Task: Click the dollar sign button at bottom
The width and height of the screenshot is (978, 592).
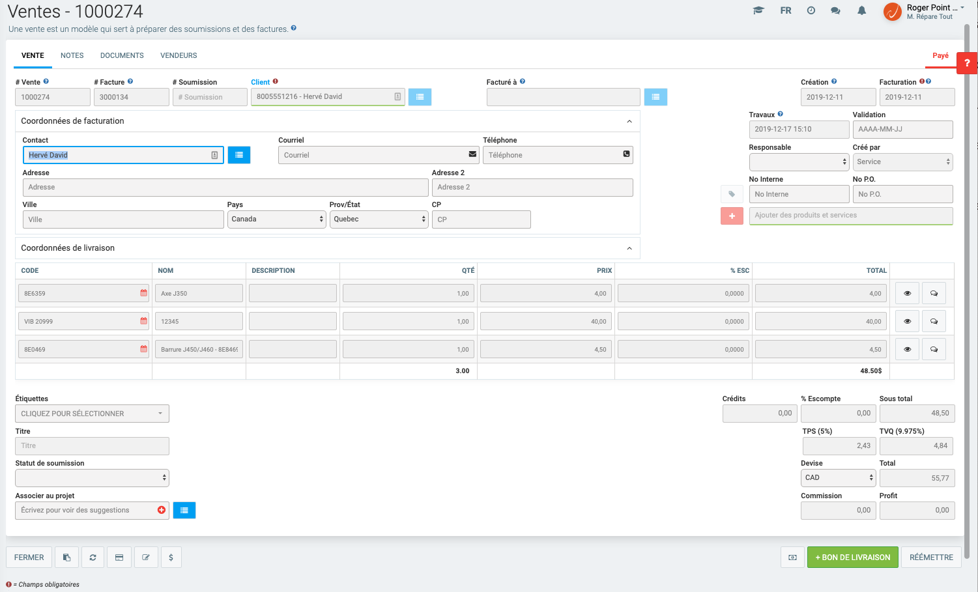Action: [x=171, y=557]
